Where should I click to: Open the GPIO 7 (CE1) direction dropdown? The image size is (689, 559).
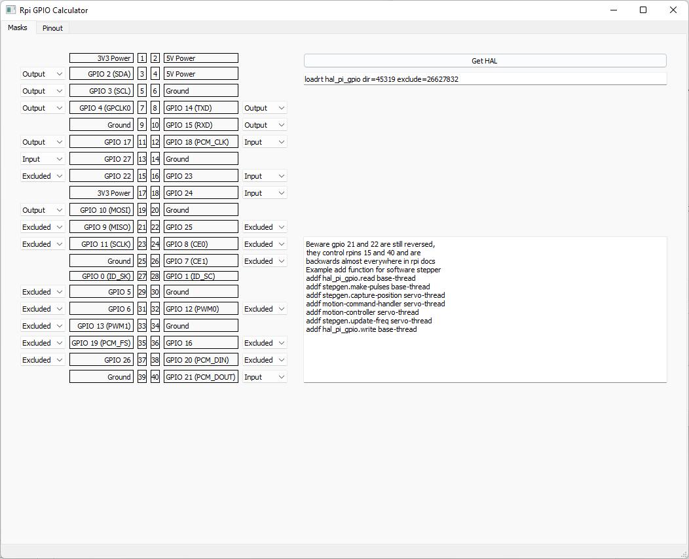(265, 261)
